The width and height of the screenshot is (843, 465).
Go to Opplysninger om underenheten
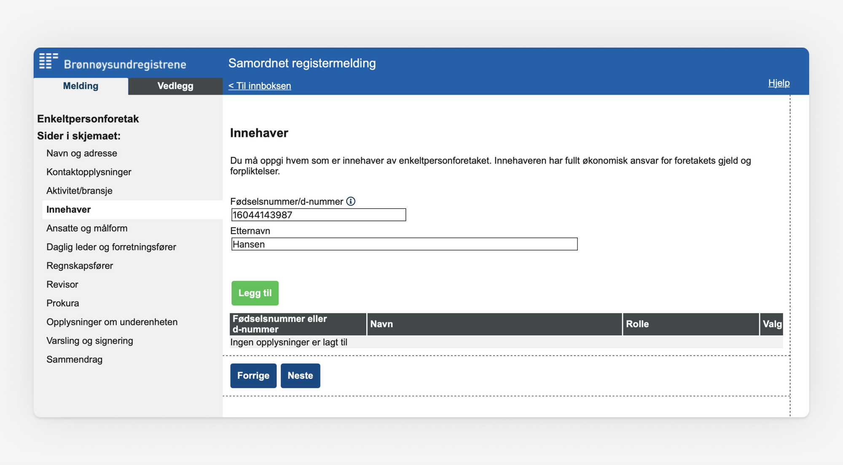pos(112,322)
